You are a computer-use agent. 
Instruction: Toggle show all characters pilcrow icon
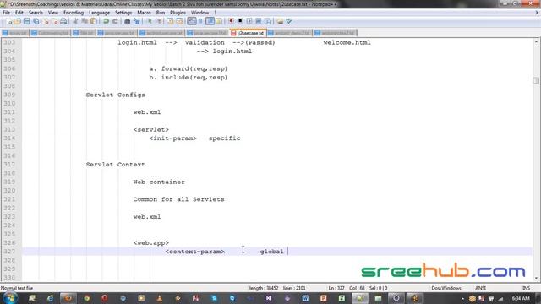(x=200, y=21)
